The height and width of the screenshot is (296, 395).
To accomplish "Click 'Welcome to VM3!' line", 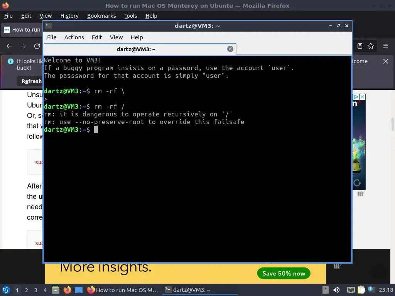I will pyautogui.click(x=73, y=60).
